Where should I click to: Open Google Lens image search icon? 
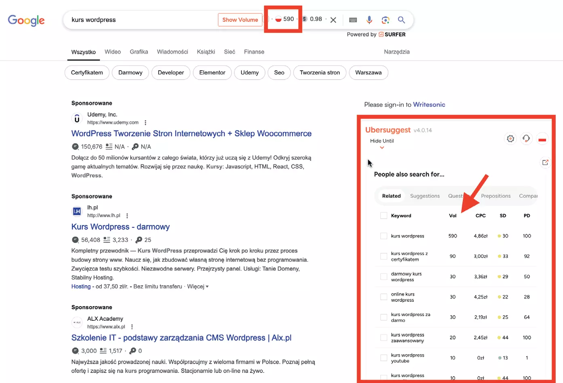386,20
